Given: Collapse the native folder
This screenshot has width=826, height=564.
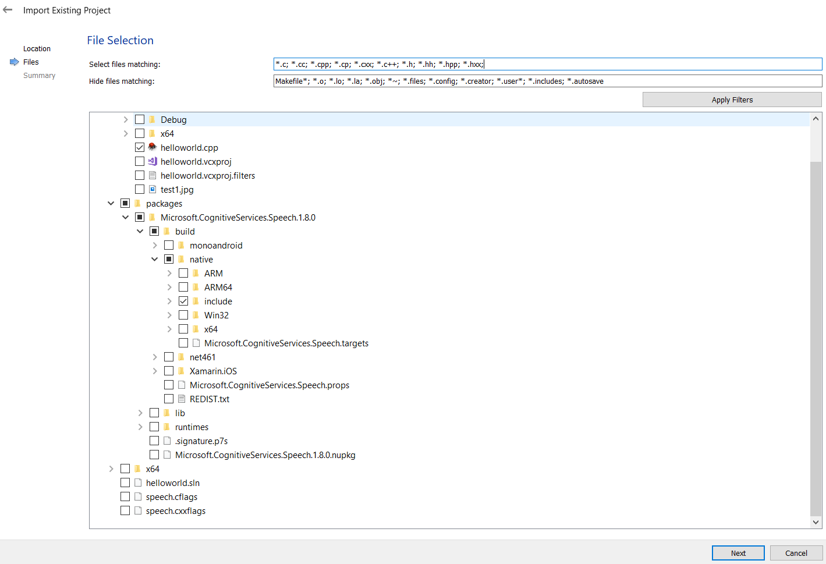Looking at the screenshot, I should coord(154,258).
